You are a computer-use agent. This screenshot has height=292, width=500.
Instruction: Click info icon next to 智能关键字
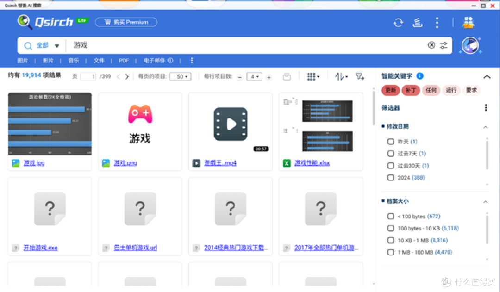point(420,76)
